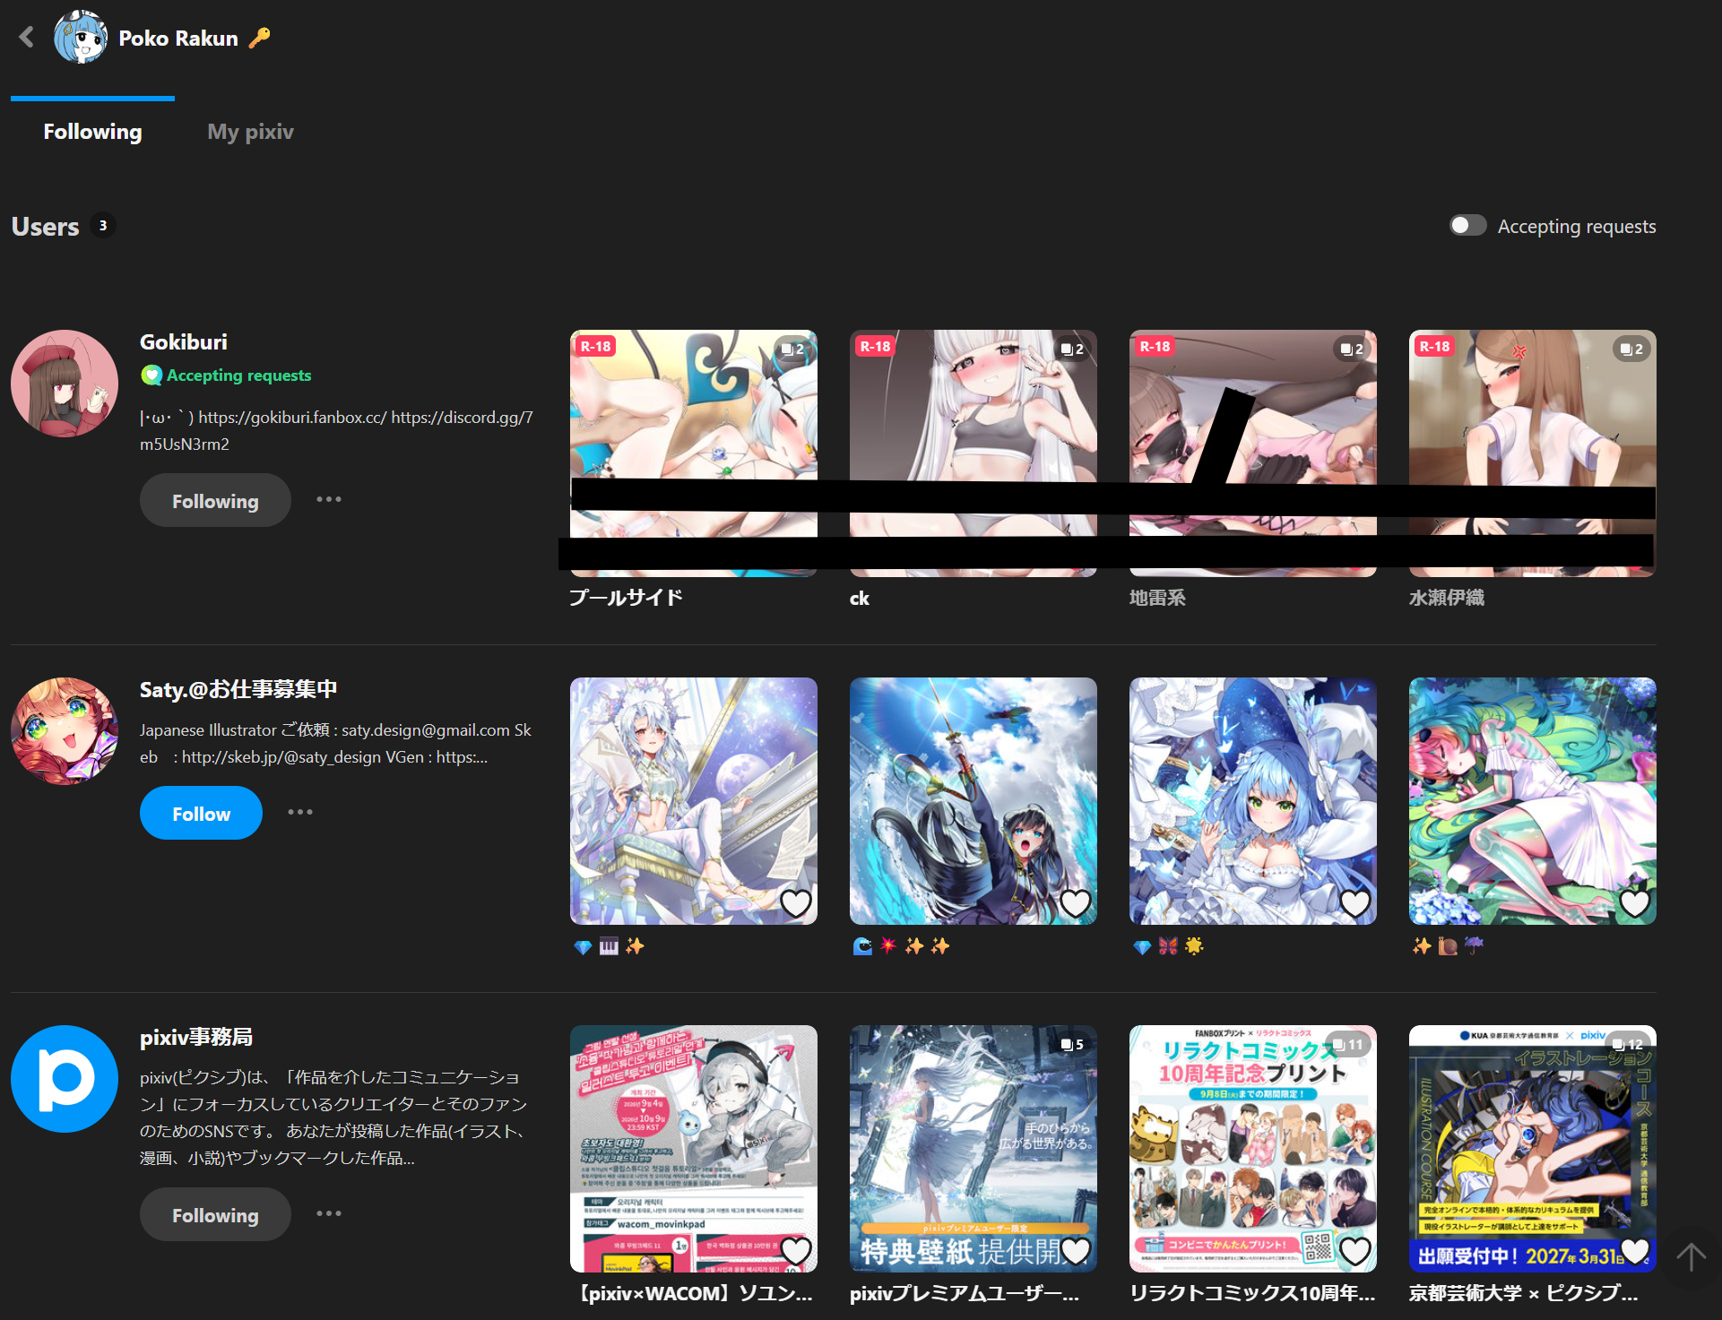Open pixiv事務局 profile avatar
Screen dimensions: 1722x1320
coord(65,1079)
